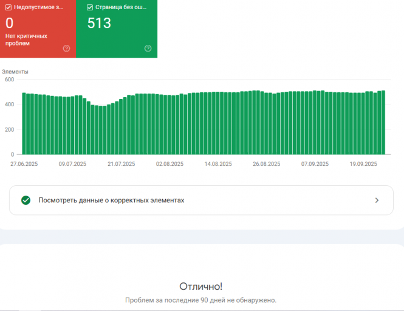Click the 600 value on the y-axis
404x311 pixels.
(10, 80)
